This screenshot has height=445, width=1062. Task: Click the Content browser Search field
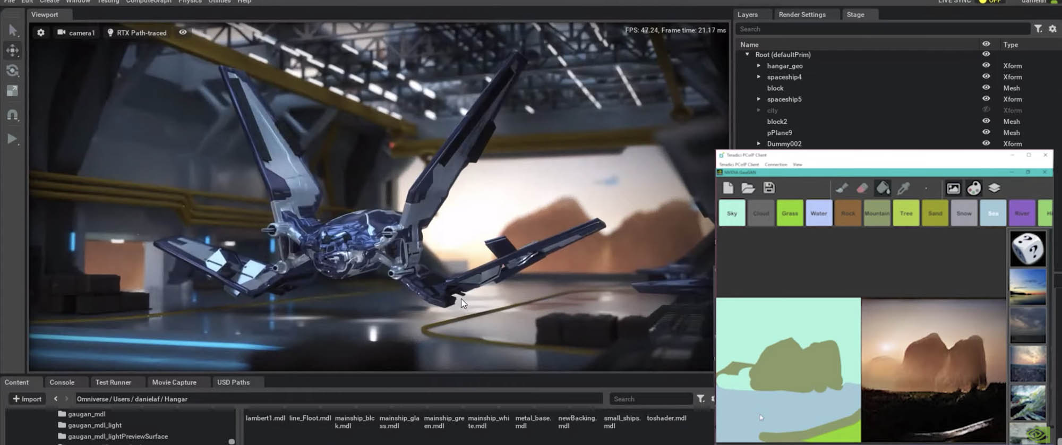coord(650,399)
